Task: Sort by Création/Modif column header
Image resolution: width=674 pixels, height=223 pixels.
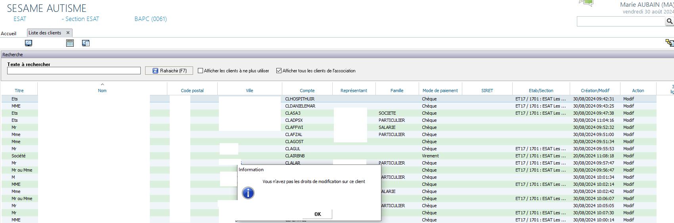Action: pyautogui.click(x=595, y=91)
